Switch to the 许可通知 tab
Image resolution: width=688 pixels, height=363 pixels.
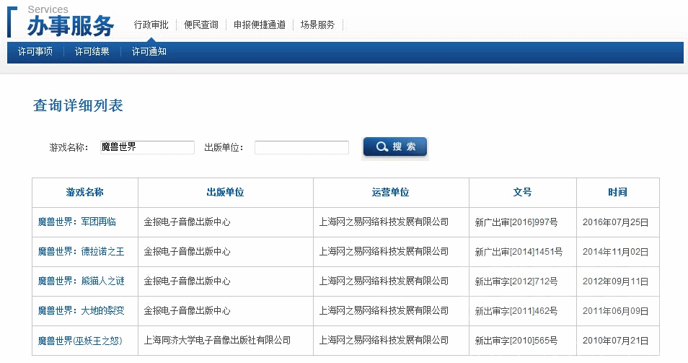[149, 52]
